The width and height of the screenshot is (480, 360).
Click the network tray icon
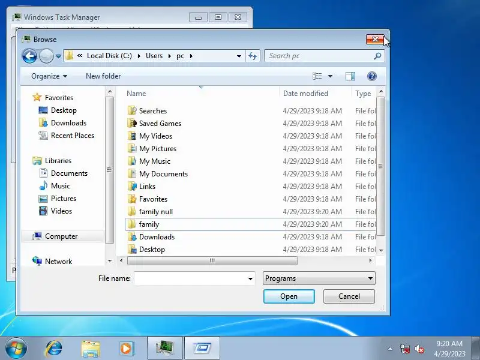point(405,349)
